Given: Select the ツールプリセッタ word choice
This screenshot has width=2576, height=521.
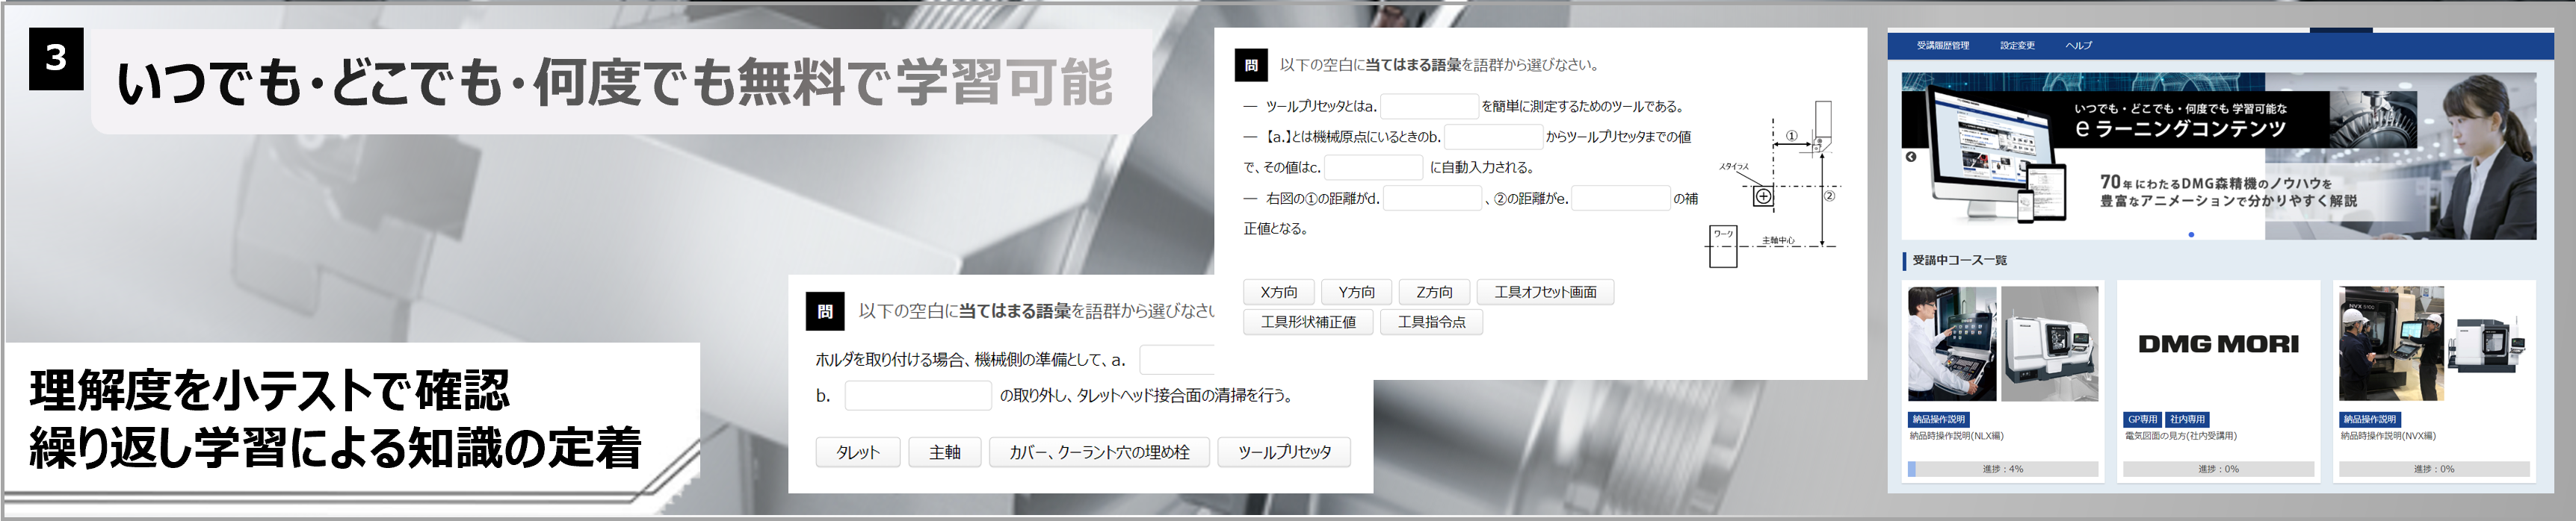Looking at the screenshot, I should tap(1284, 452).
